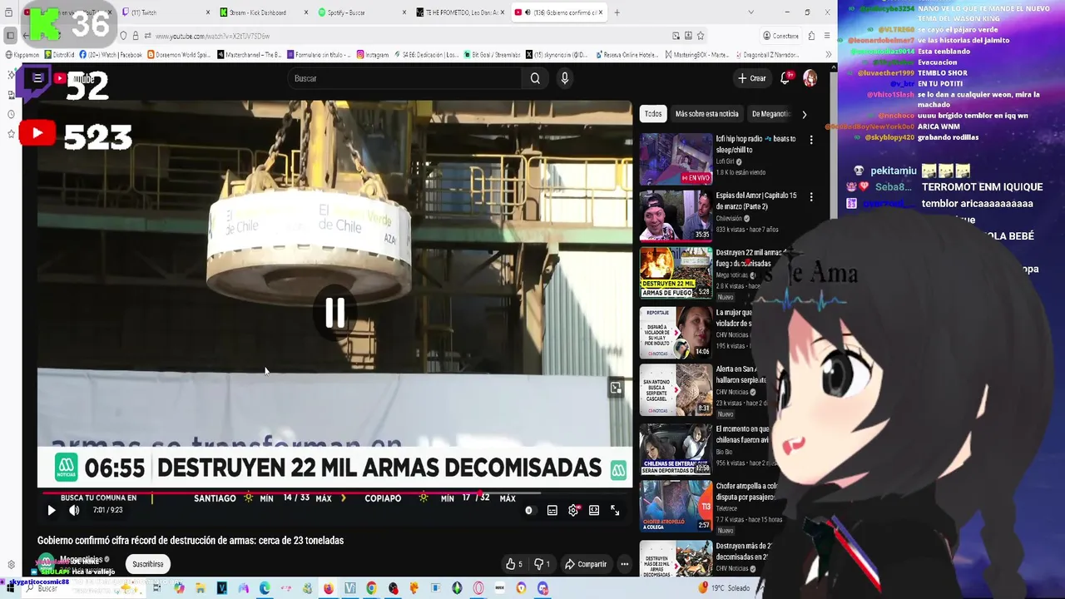Open the DistroKid bookmark

(x=58, y=55)
